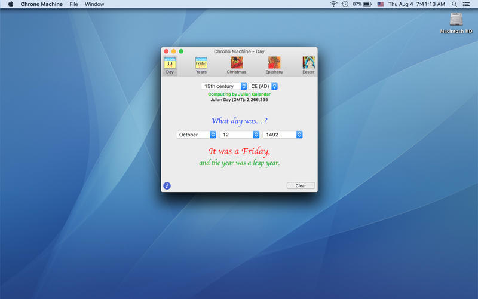This screenshot has width=478, height=299.
Task: Click the blue info icon
Action: (x=167, y=185)
